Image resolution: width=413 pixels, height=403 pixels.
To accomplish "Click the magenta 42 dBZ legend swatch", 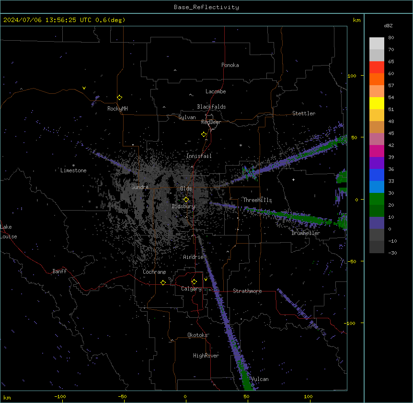I will tap(377, 151).
